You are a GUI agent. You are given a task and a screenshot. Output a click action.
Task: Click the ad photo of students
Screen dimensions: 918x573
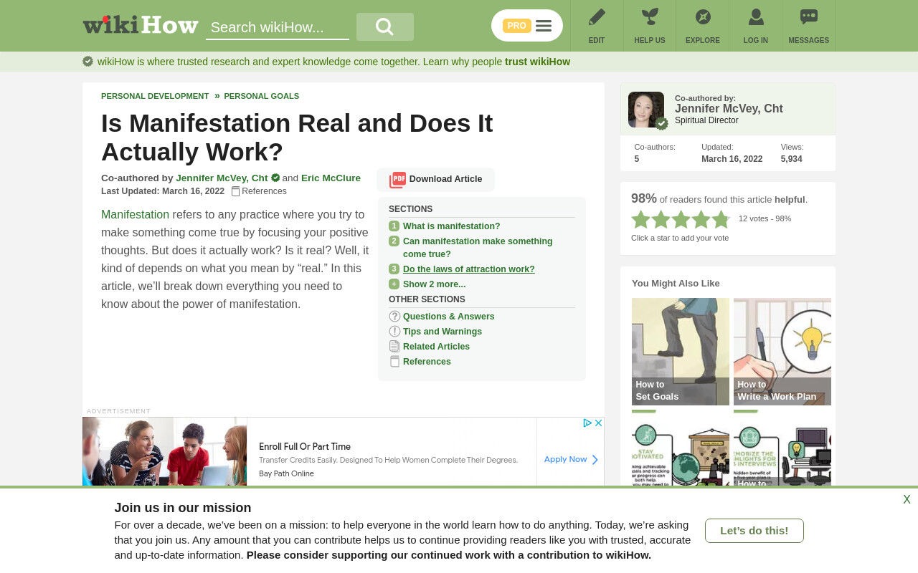(x=165, y=452)
